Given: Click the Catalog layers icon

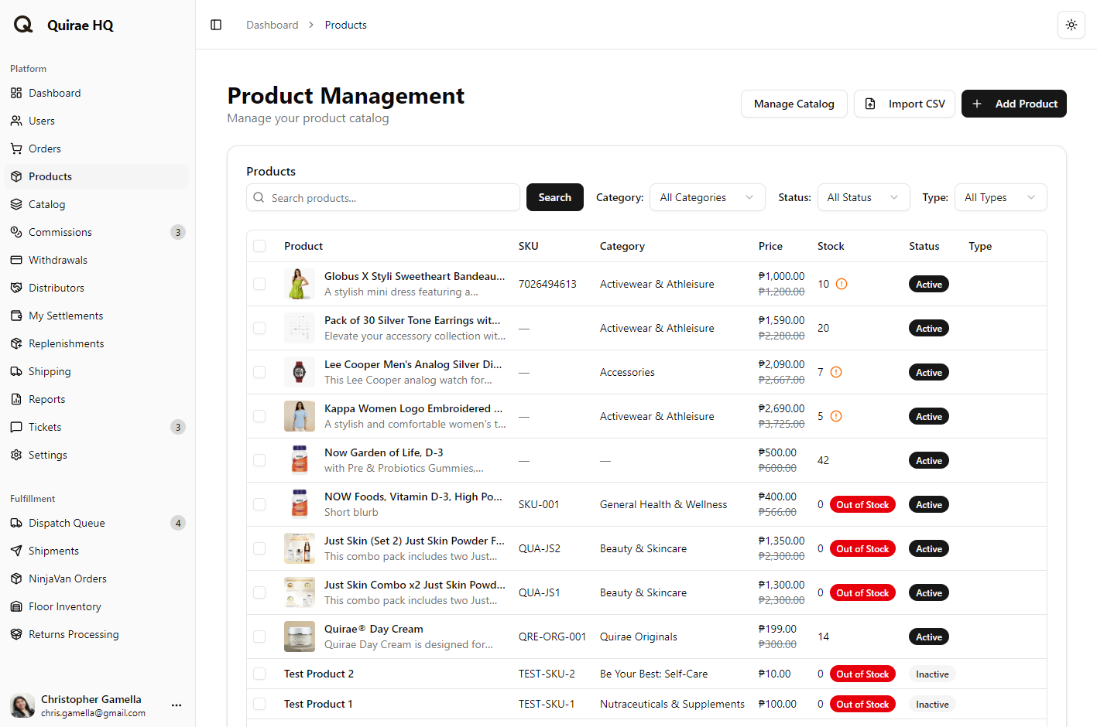Looking at the screenshot, I should [16, 204].
